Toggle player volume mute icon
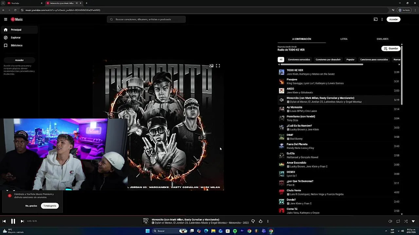 pos(390,221)
